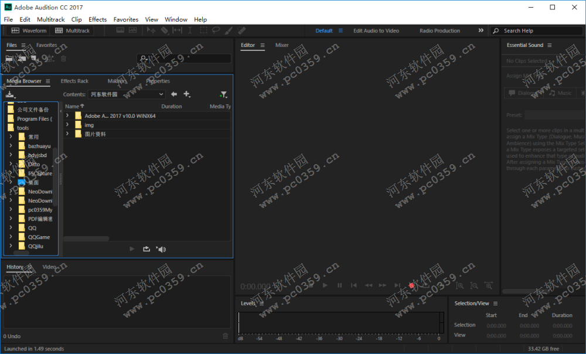
Task: Select the Move tool
Action: coord(150,30)
